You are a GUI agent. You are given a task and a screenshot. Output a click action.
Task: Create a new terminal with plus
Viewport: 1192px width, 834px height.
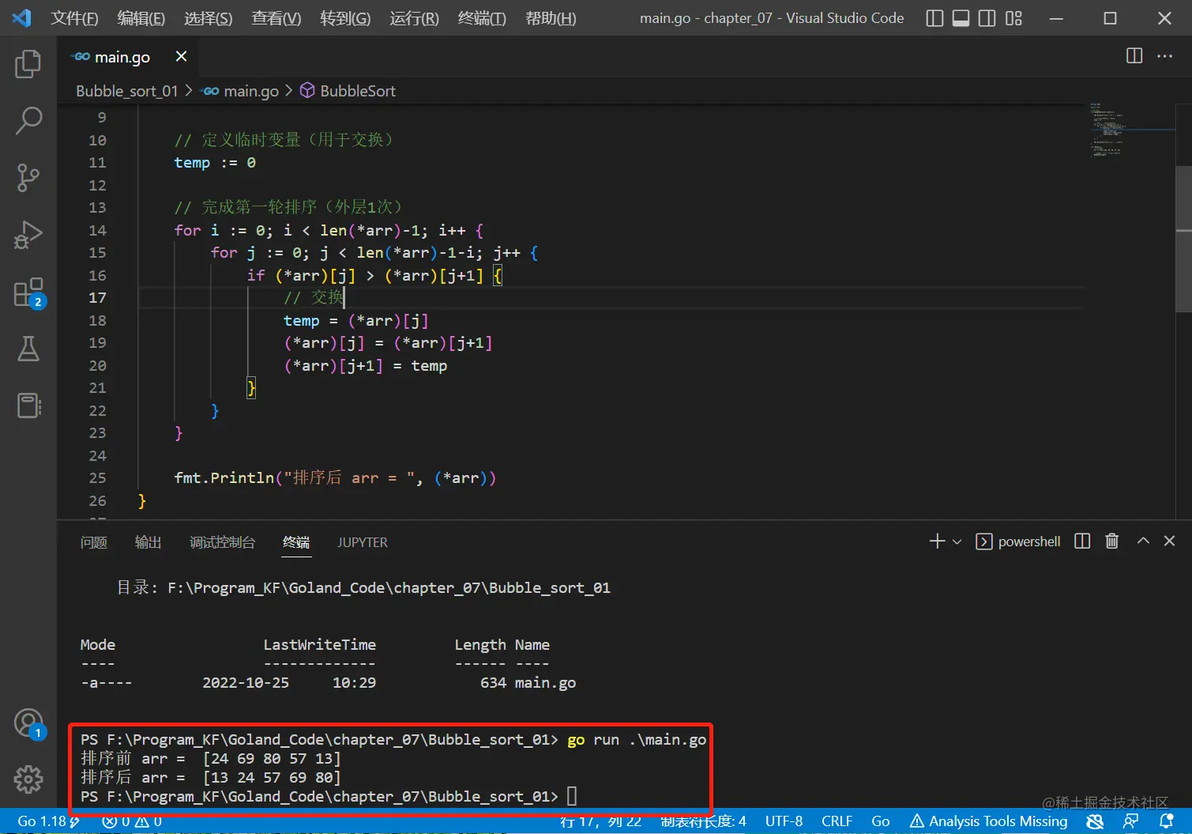pyautogui.click(x=937, y=542)
